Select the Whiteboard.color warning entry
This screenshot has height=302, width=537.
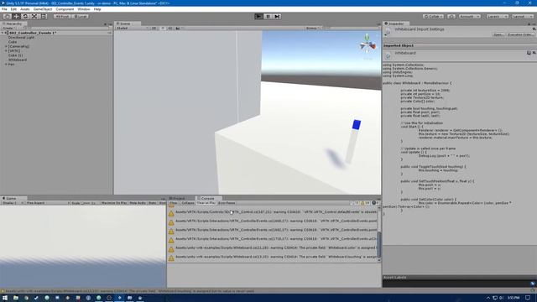pyautogui.click(x=272, y=248)
